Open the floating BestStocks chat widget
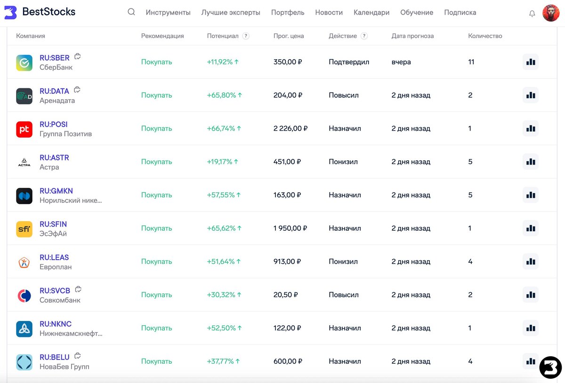The width and height of the screenshot is (565, 383). point(551,367)
